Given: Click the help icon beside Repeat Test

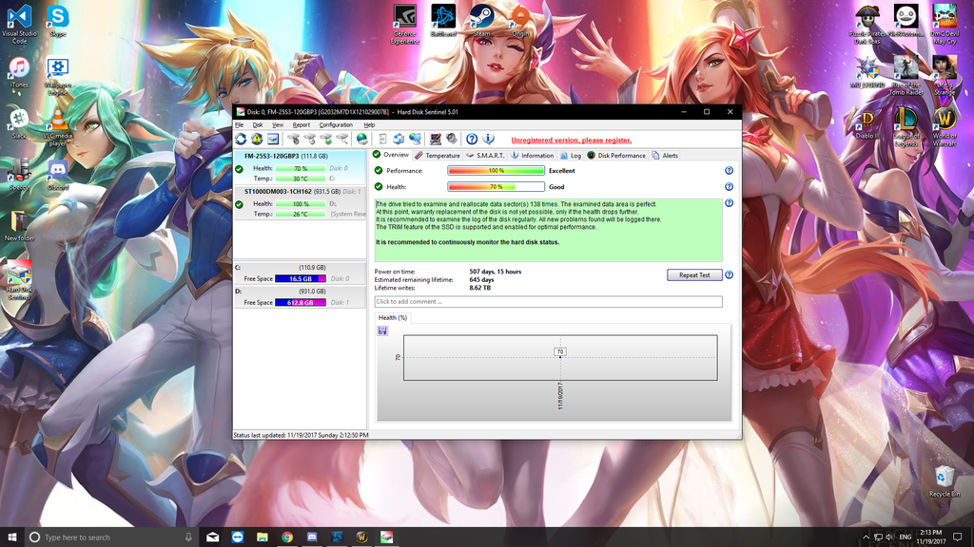Looking at the screenshot, I should click(x=729, y=275).
